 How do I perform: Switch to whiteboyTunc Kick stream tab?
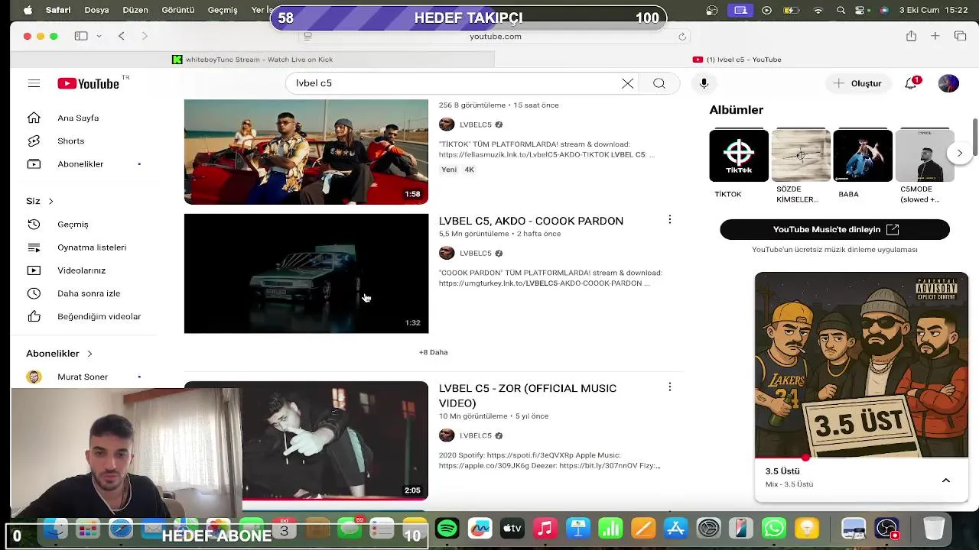252,60
